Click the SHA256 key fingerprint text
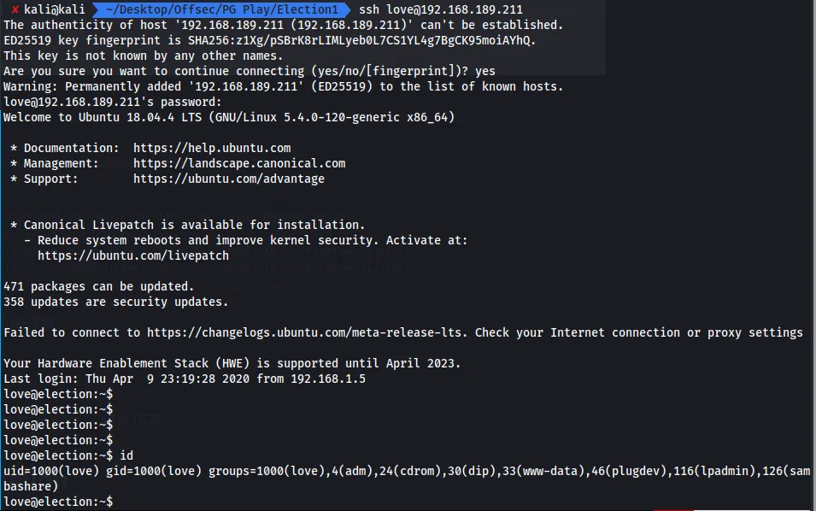The height and width of the screenshot is (511, 816). [361, 40]
